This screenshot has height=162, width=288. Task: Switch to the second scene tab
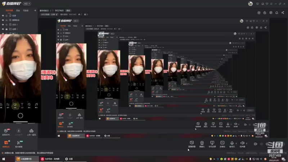coord(18,10)
